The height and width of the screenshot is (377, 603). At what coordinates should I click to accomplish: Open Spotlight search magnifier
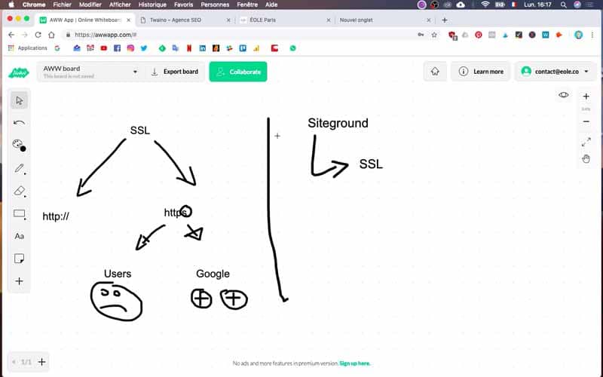pos(563,5)
